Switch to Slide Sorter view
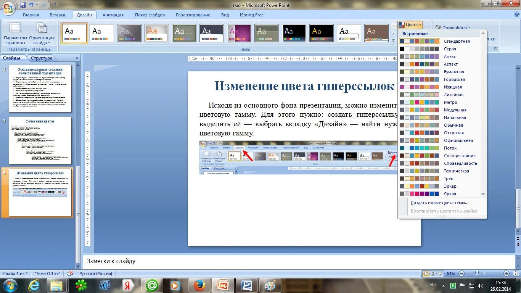This screenshot has height=293, width=521. point(433,274)
